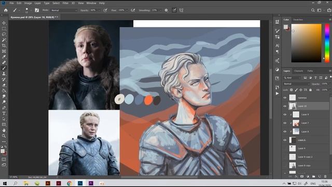Open Adobe Illustrator from the taskbar
Screen dimensions: 332x187
click(48, 183)
